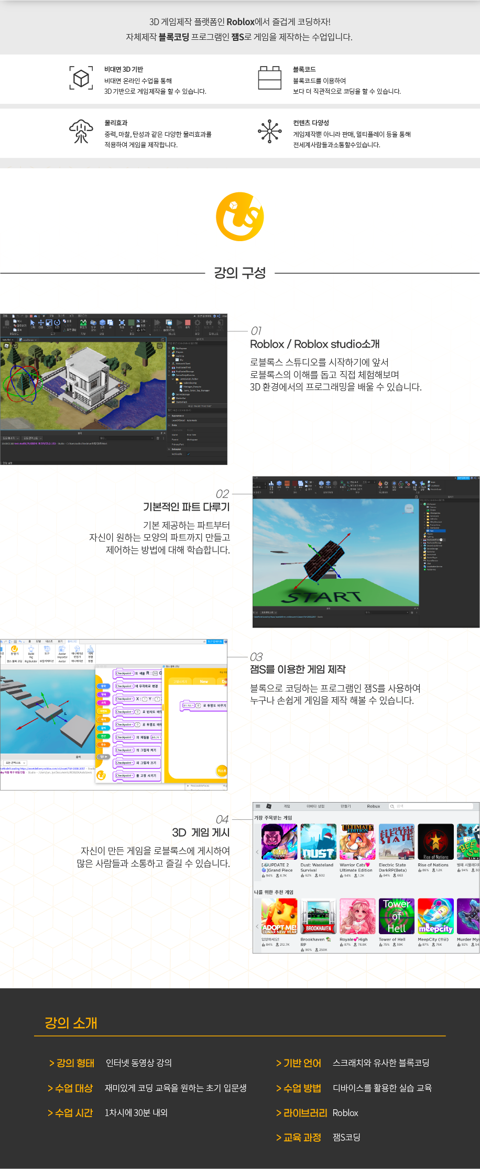Click the Roblox logo in the site header
Screen dimensions: 480x1169
click(269, 806)
